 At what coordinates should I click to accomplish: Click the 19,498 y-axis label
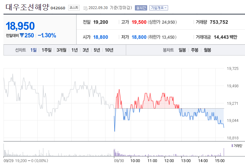coord(233,86)
